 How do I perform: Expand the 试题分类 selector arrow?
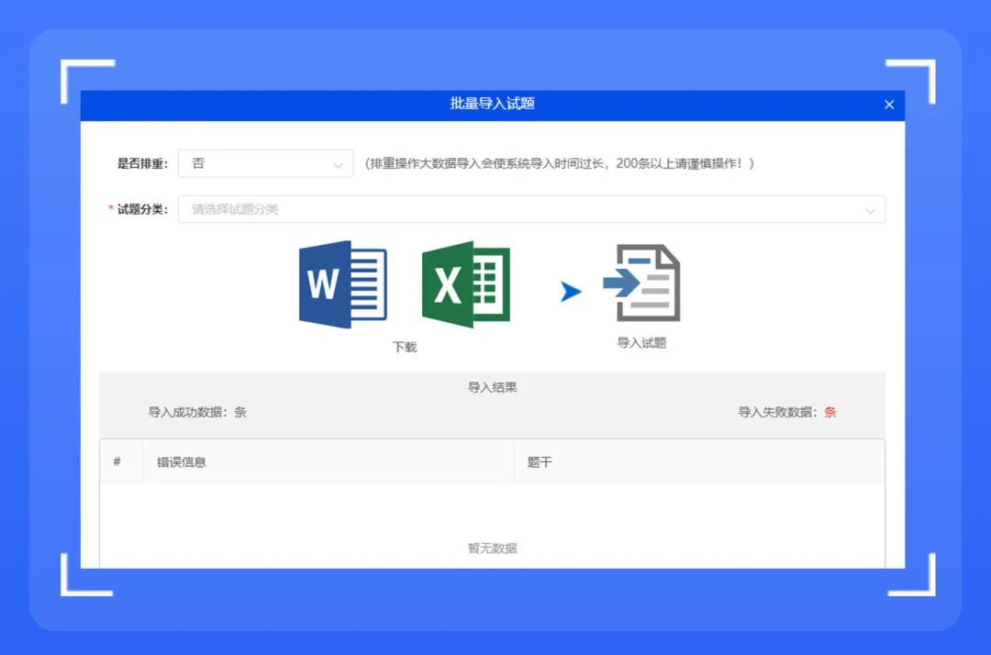point(870,211)
